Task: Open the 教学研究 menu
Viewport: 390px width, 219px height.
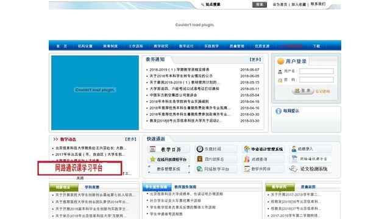Action: click(161, 46)
